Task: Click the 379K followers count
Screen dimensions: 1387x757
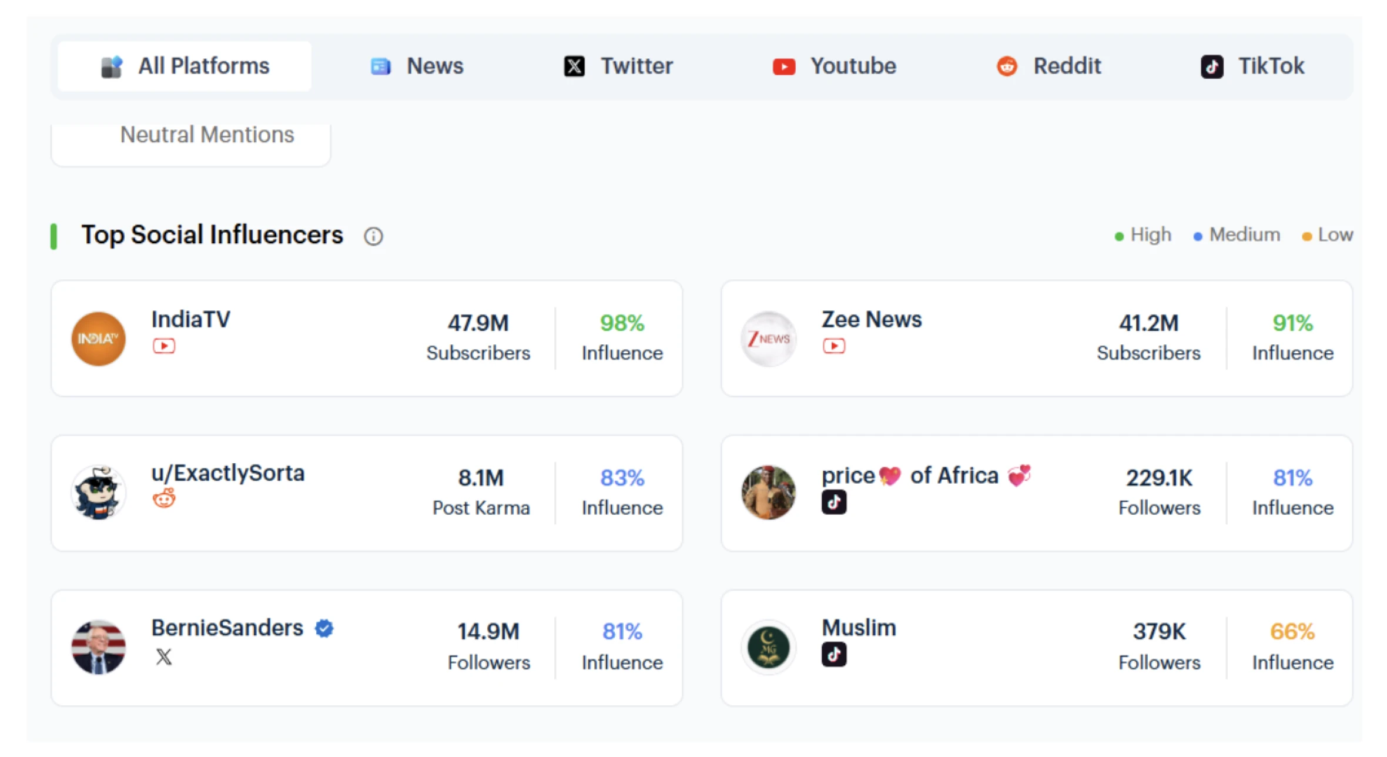Action: tap(1159, 632)
